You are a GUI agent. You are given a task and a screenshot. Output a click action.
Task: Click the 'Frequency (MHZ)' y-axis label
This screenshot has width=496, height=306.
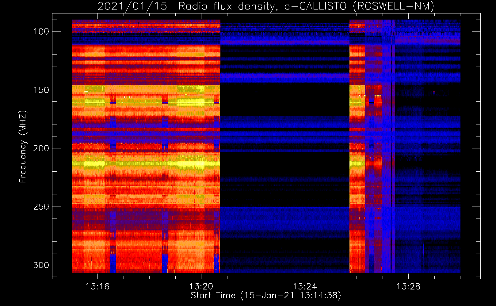click(23, 147)
